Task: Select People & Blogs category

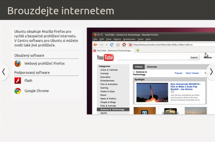Action: 108,102
